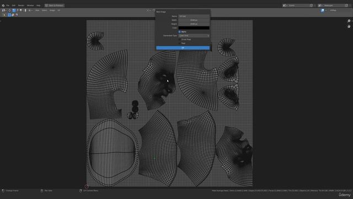This screenshot has width=353, height=199.
Task: Click the view layer browse icon
Action: click(x=320, y=6)
